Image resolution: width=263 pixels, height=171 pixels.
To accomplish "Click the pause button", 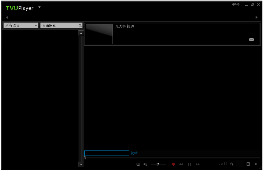I will click(x=190, y=164).
